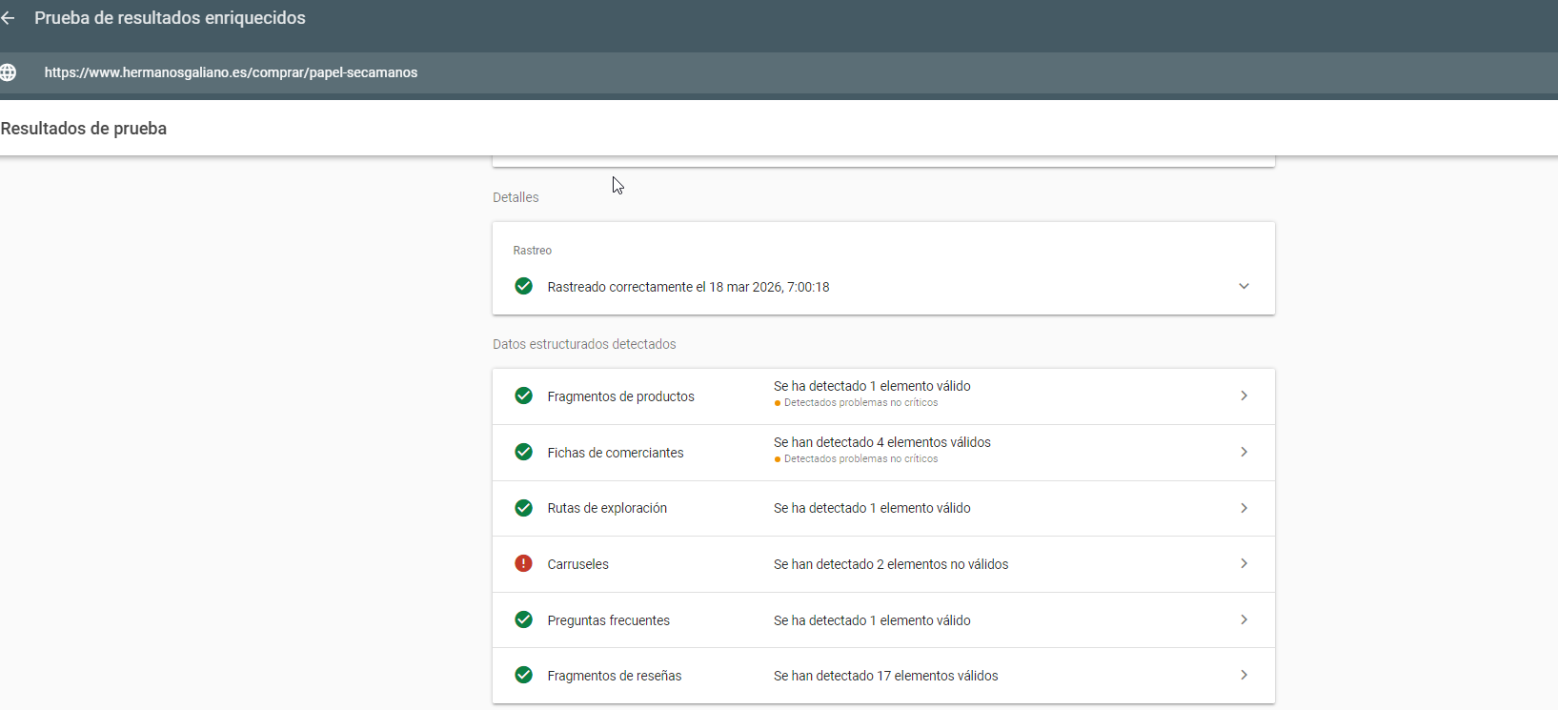
Task: Expand the Rastreo crawl details chevron
Action: [x=1244, y=286]
